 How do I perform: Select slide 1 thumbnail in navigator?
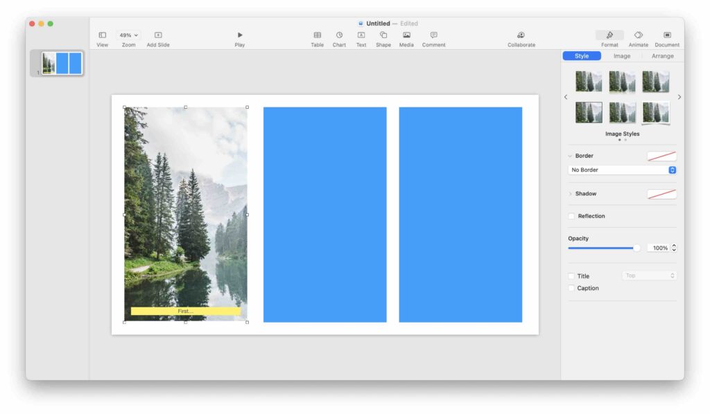point(62,64)
